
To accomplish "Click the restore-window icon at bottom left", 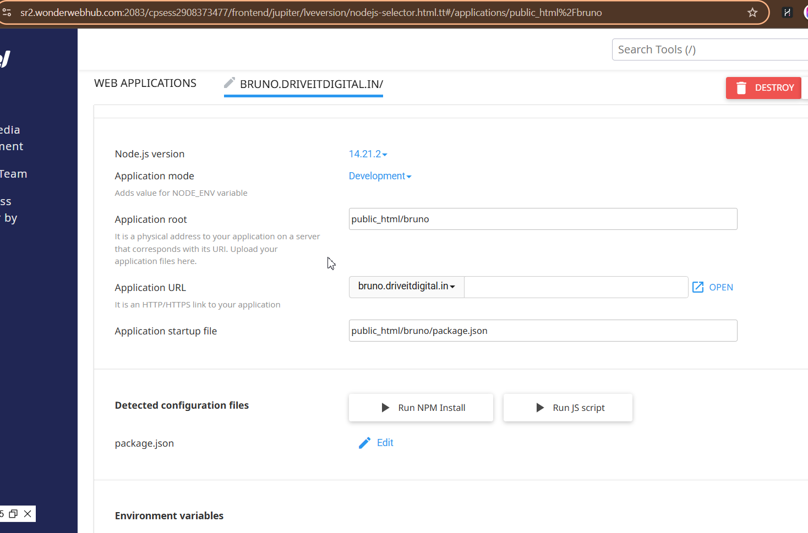I will coord(13,514).
